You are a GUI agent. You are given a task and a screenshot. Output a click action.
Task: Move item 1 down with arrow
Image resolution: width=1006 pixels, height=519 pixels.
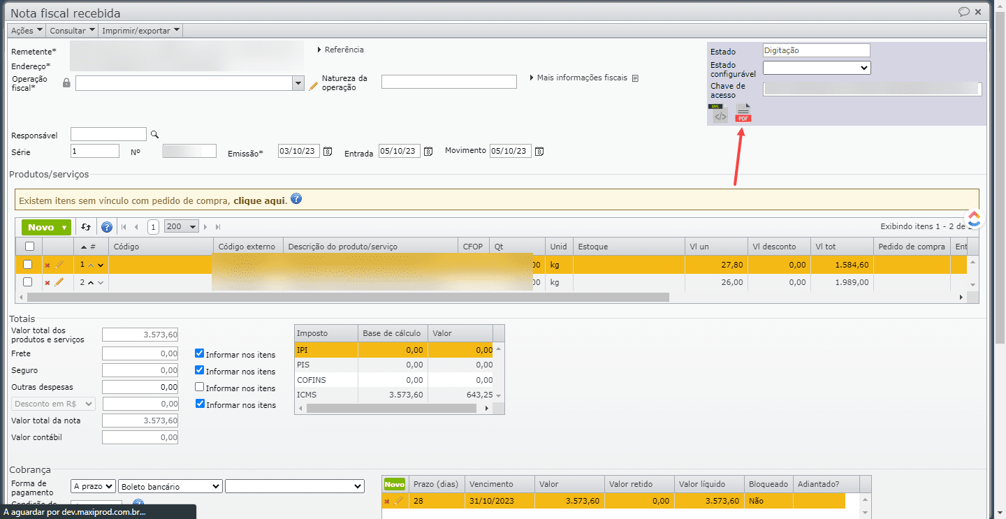coord(101,265)
